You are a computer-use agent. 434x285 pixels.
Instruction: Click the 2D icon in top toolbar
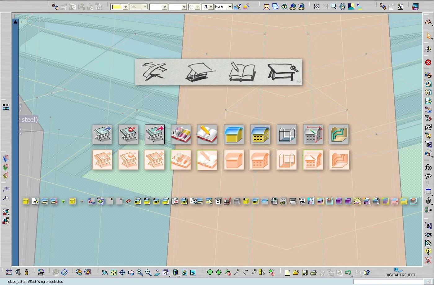tap(266, 7)
